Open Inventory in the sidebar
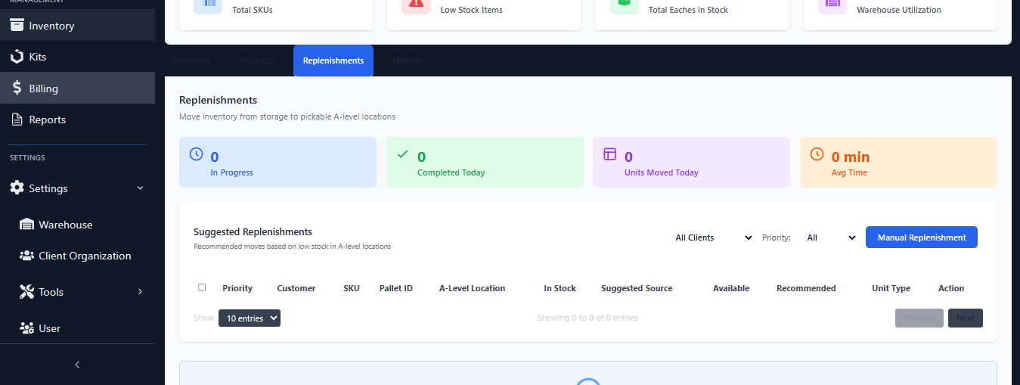Image resolution: width=1020 pixels, height=385 pixels. point(77,26)
